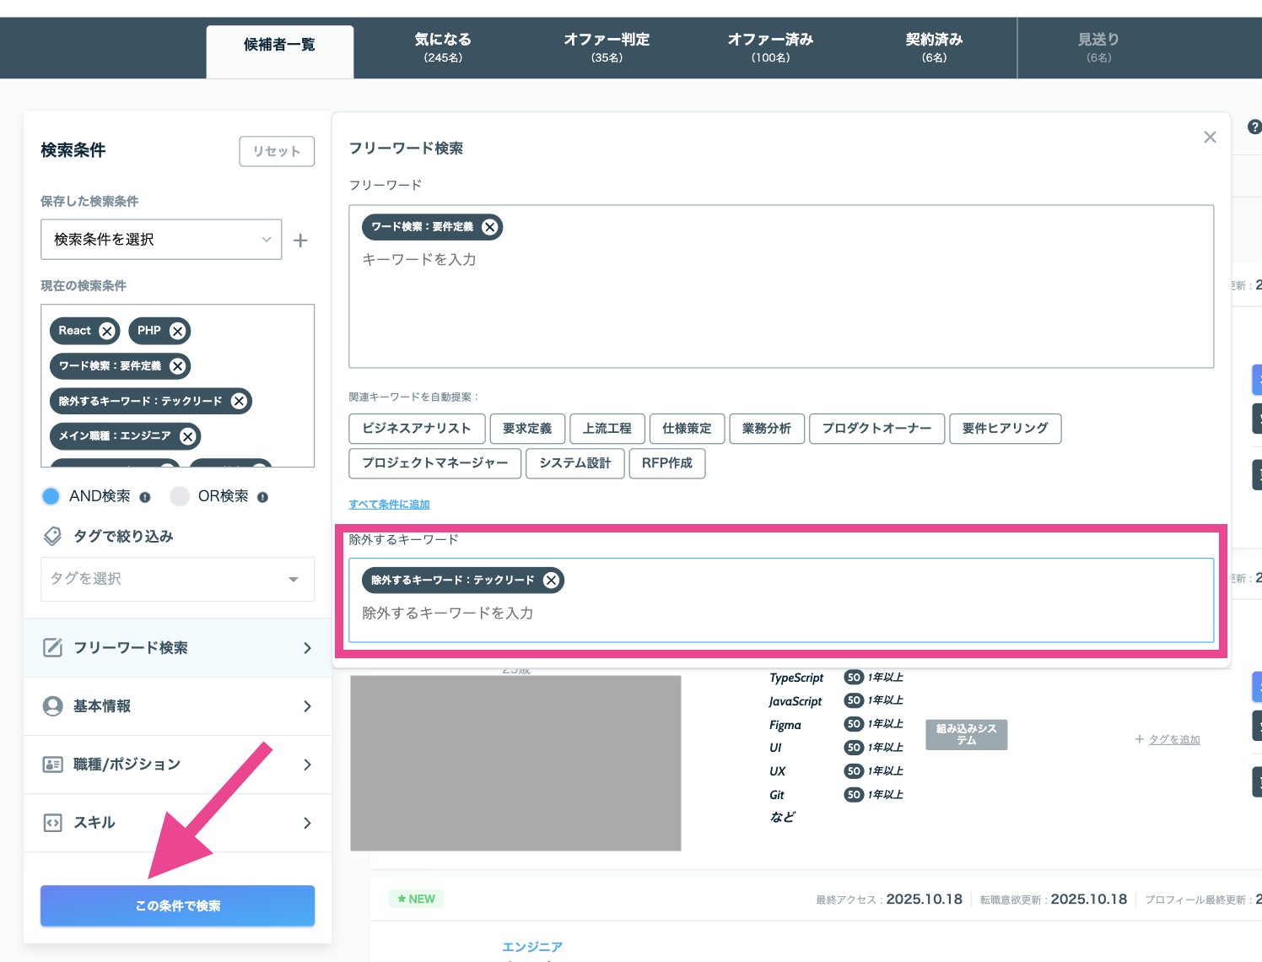Add suggested keyword 要件ヒアリング
Image resolution: width=1262 pixels, height=962 pixels.
tap(1005, 429)
